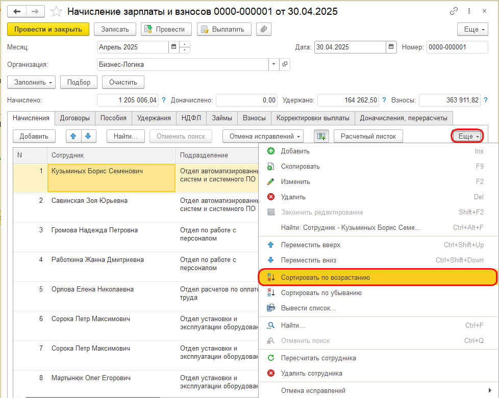499x398 pixels.
Task: Click the Провести и закрыть button
Action: (48, 29)
